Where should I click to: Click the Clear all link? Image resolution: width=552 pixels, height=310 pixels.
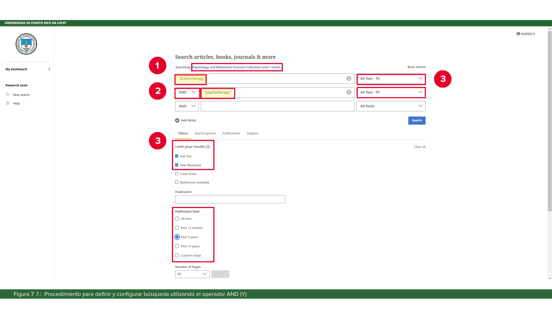419,147
